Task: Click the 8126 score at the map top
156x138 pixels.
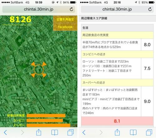Action: [20, 19]
